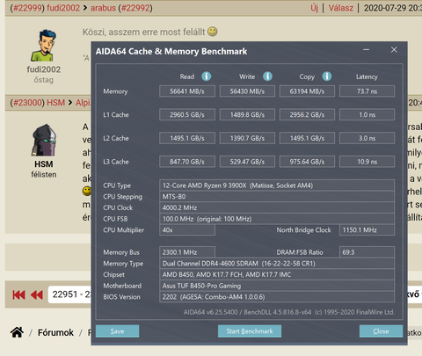
Task: Click CPU Clock value 4000.2 MHz
Action: pyautogui.click(x=277, y=207)
